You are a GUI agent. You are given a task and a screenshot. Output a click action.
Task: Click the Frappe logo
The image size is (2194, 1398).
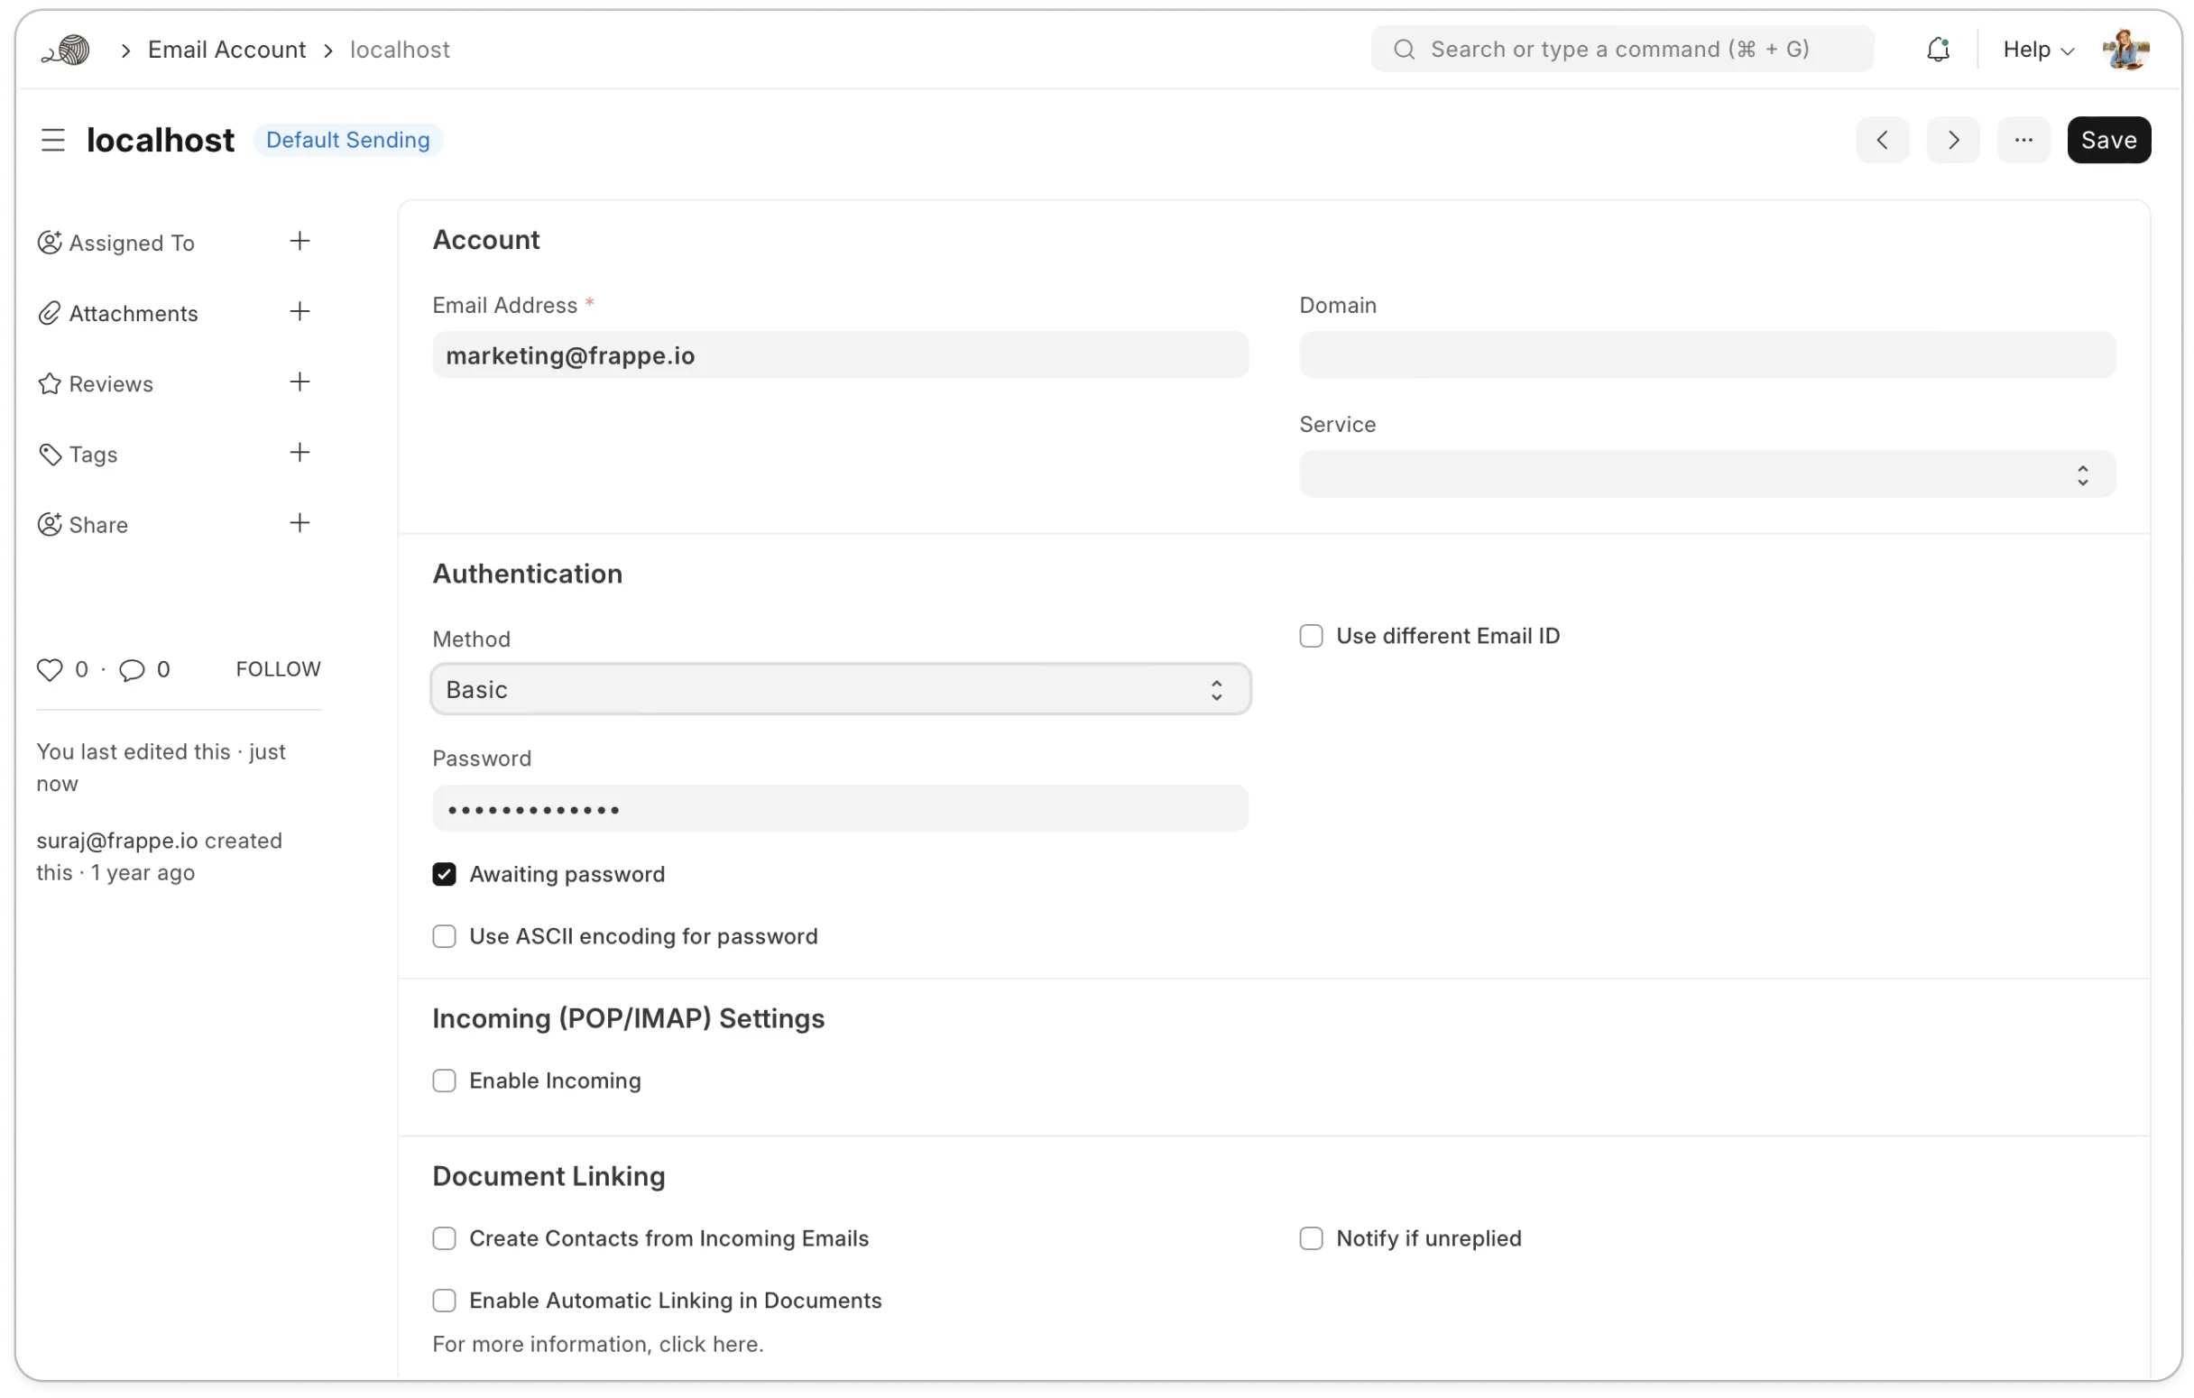pyautogui.click(x=65, y=50)
